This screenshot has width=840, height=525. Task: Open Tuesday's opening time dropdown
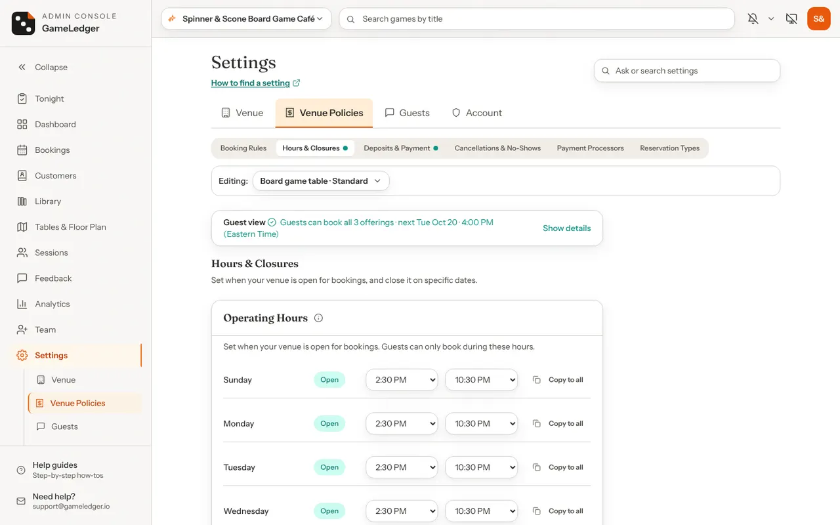pos(402,467)
